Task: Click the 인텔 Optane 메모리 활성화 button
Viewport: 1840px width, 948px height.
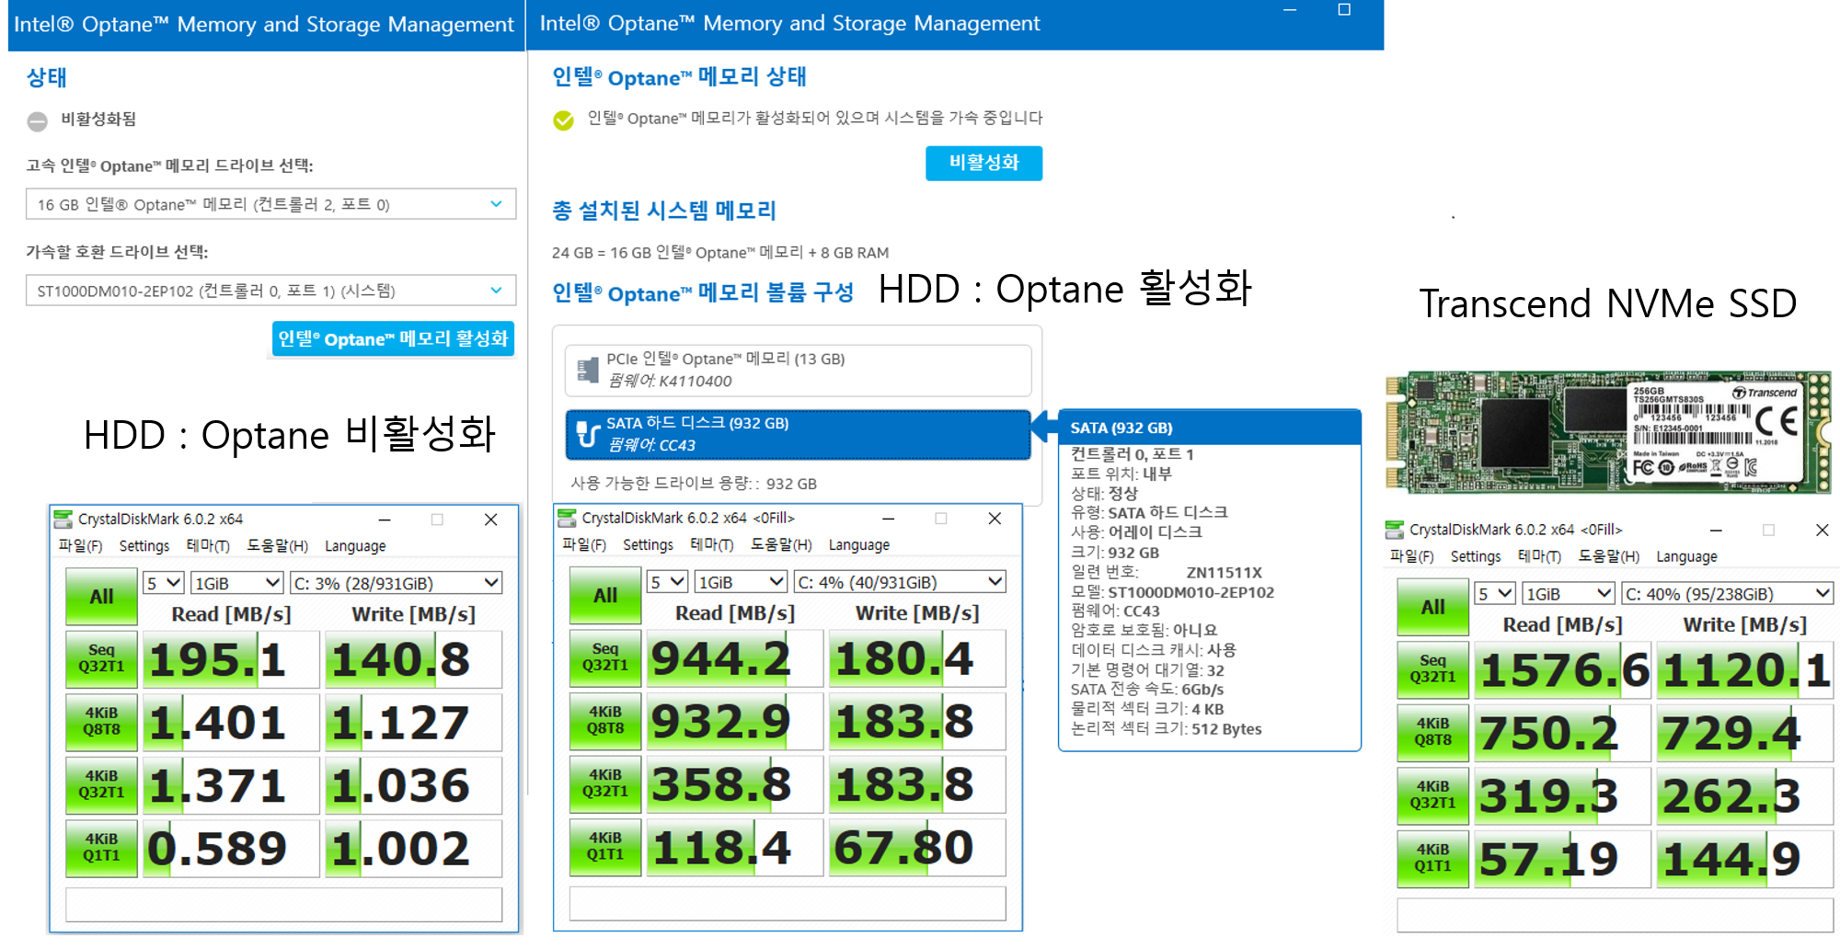Action: click(393, 338)
